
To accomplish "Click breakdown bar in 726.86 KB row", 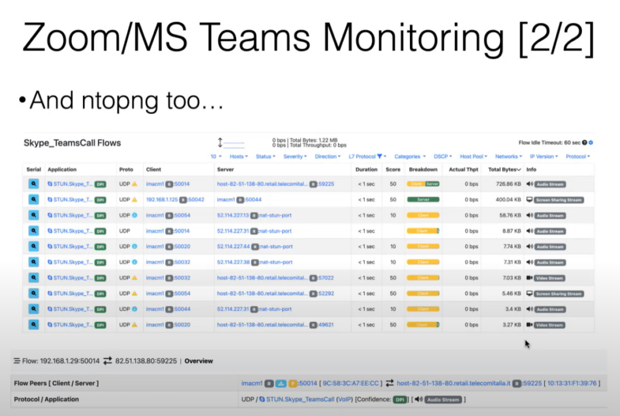I will [423, 184].
